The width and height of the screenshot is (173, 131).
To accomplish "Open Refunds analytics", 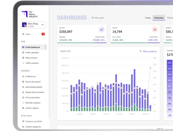I will pyautogui.click(x=33, y=103).
